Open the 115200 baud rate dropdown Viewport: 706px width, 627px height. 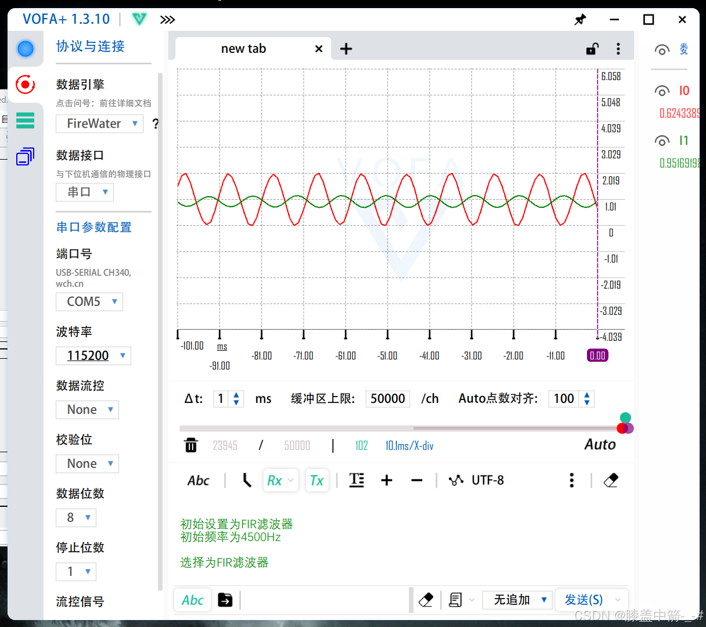pos(93,356)
